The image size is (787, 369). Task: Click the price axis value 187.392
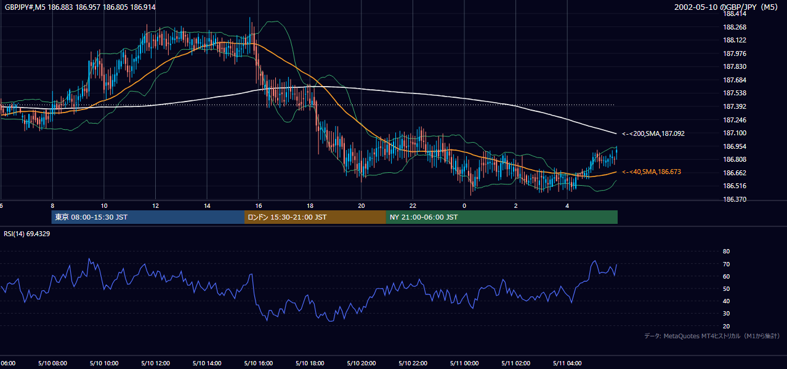(x=735, y=106)
